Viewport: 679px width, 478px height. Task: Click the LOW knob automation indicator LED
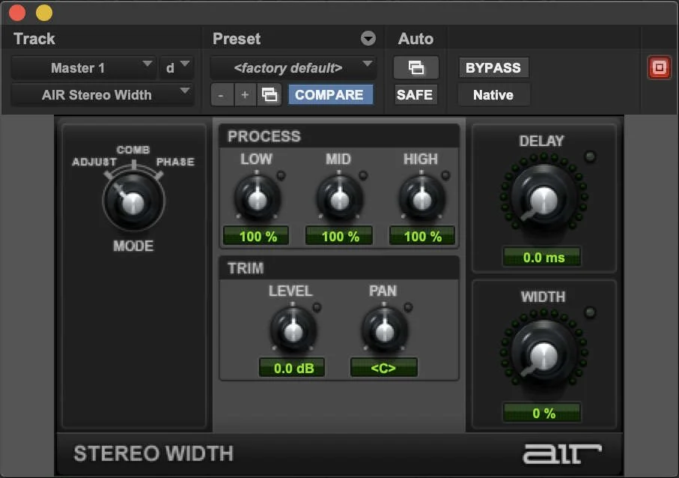[281, 175]
